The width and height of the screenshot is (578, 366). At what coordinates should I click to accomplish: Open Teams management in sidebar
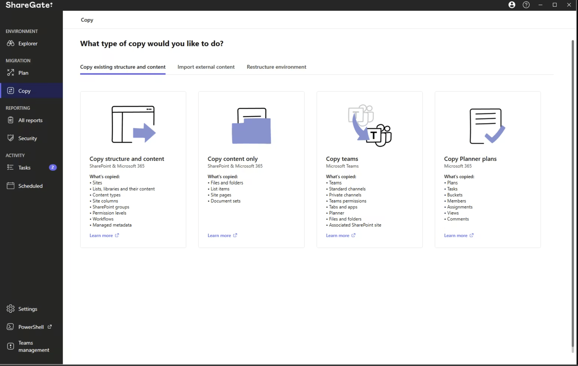(34, 346)
